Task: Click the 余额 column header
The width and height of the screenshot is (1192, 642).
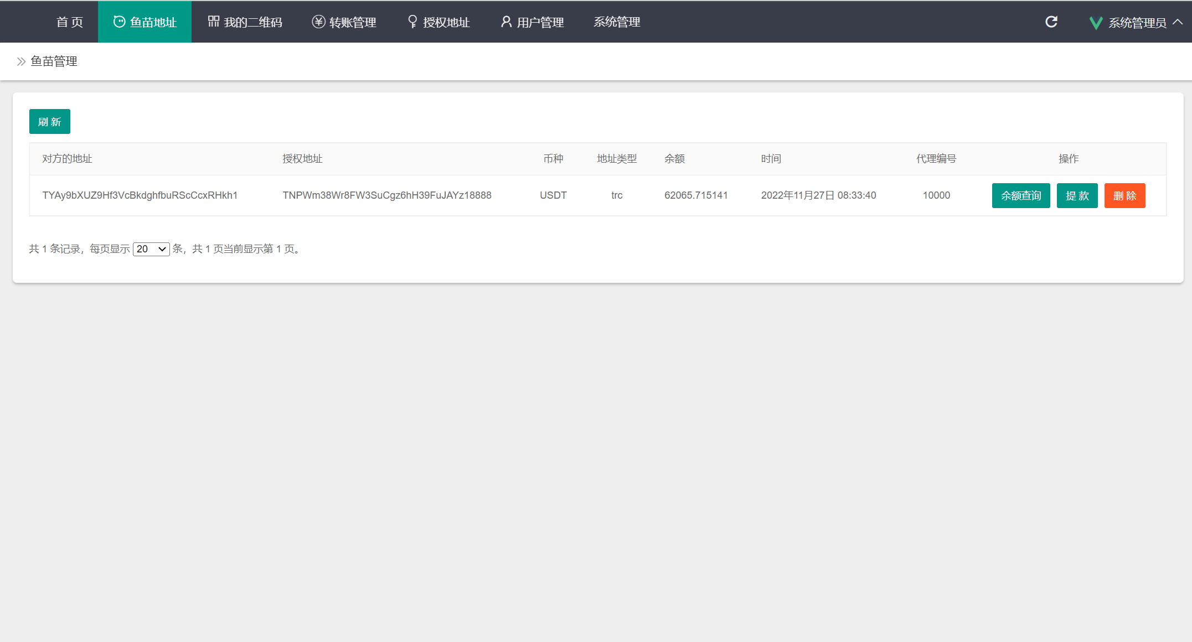Action: coord(675,159)
